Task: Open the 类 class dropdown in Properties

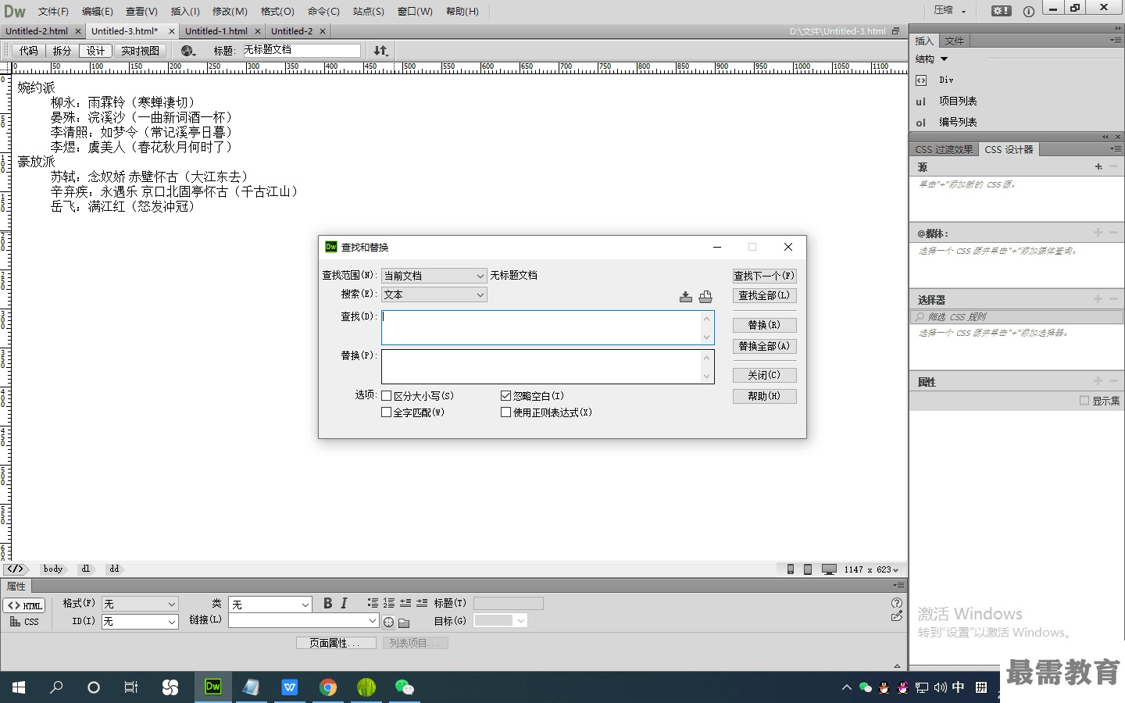Action: pos(270,605)
